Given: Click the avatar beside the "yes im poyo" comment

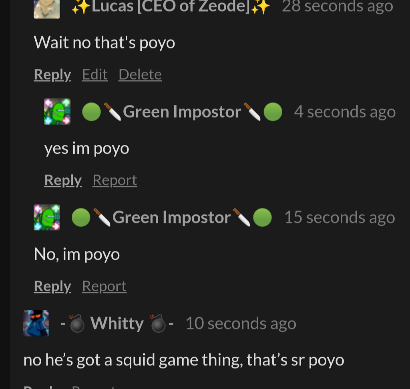Looking at the screenshot, I should 57,112.
